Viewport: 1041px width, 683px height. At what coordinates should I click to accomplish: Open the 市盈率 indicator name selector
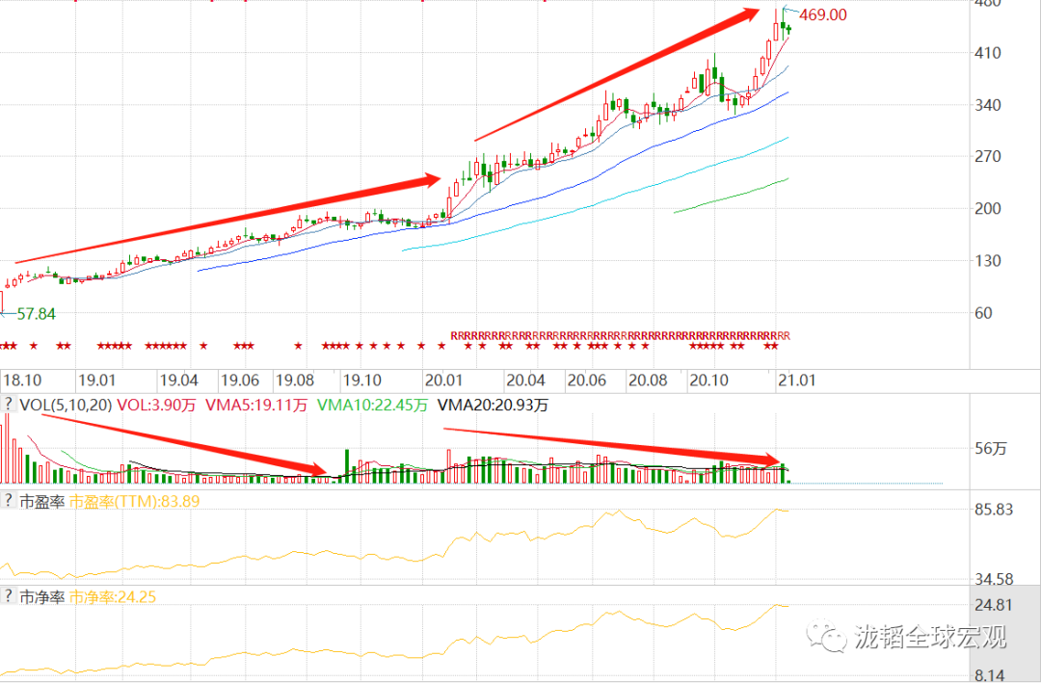tap(41, 502)
